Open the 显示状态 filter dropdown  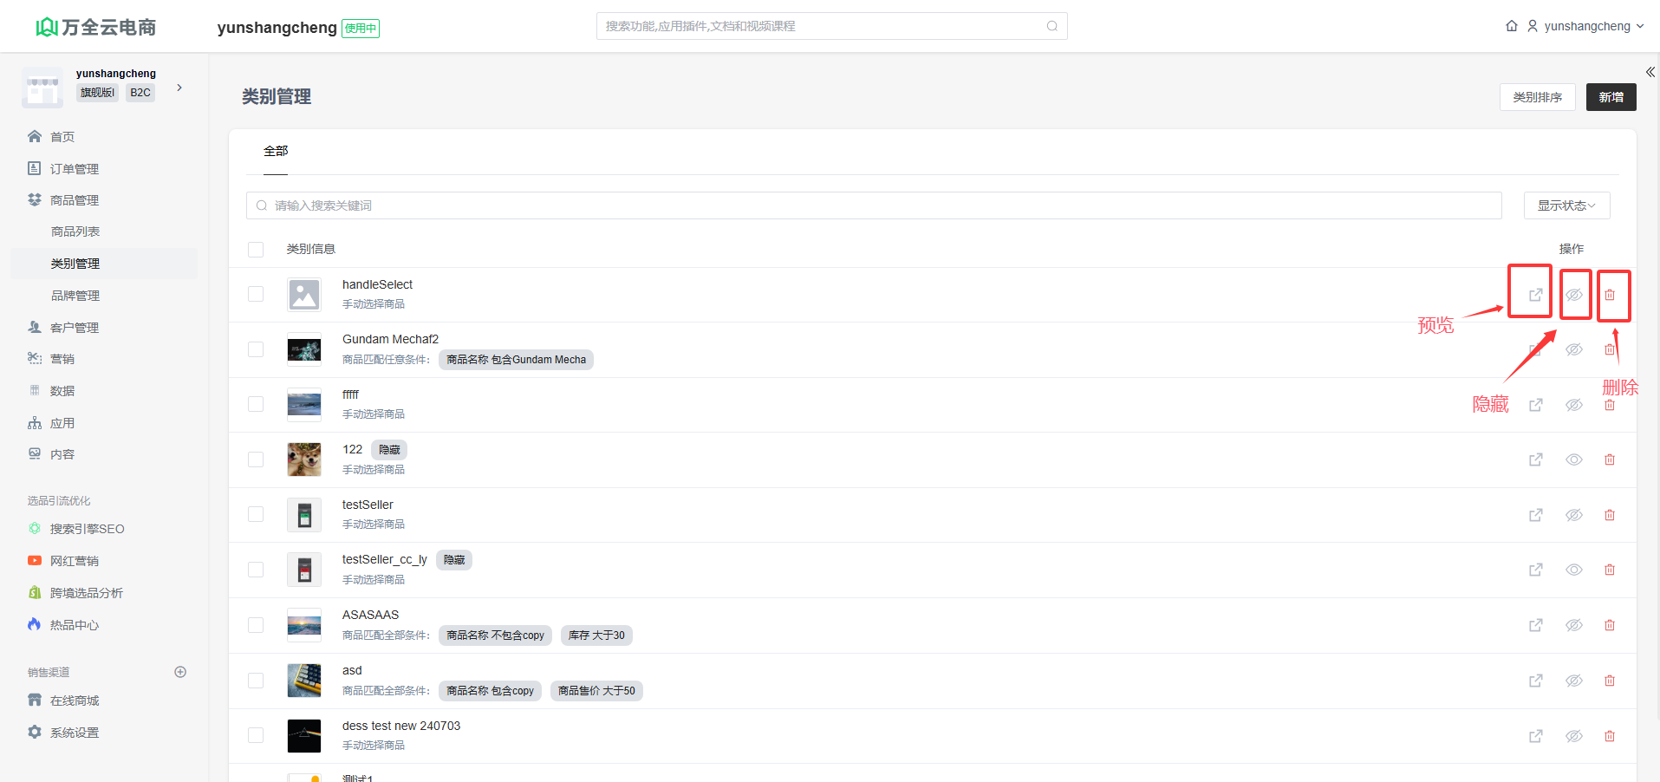1566,205
